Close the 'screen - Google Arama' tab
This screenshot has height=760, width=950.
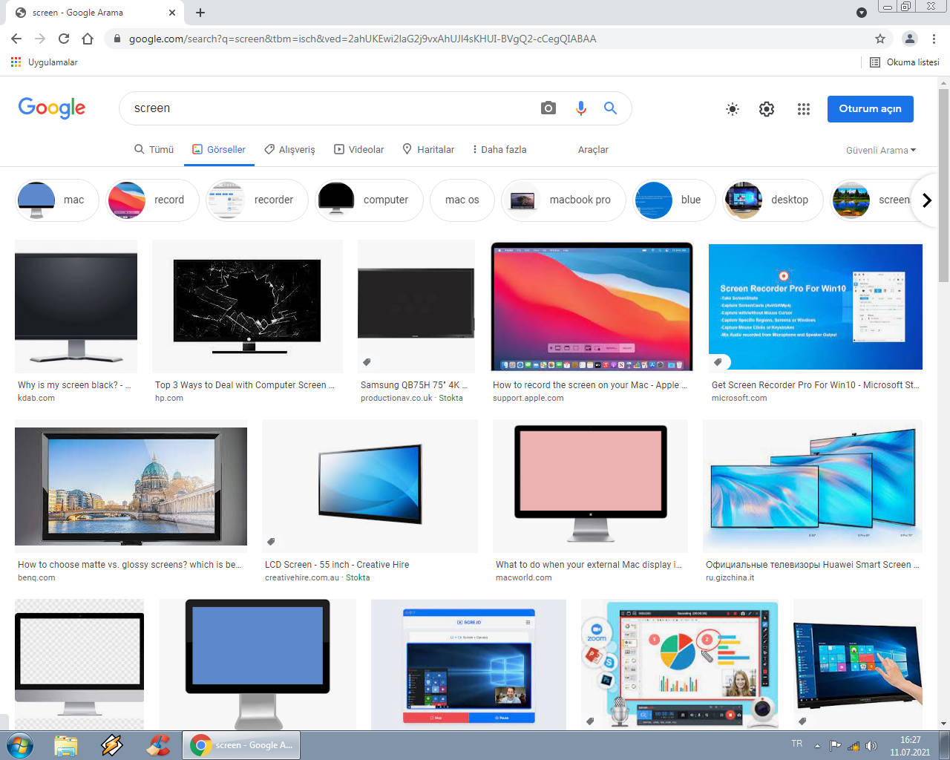point(172,13)
